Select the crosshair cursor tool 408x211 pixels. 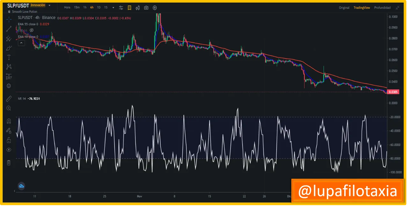[9, 19]
